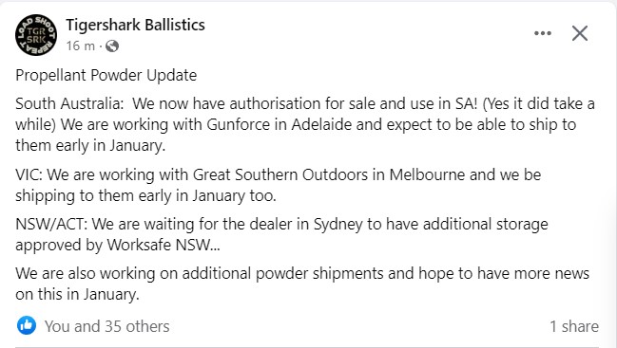The image size is (617, 348).
Task: Click the blue thumbs-up reaction icon
Action: click(x=27, y=325)
